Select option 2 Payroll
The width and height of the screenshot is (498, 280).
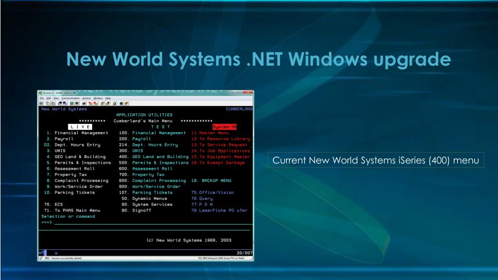(60, 139)
